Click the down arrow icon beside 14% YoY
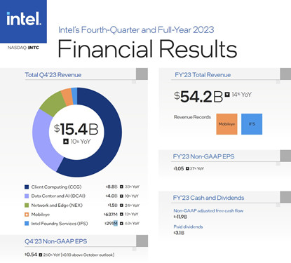This screenshot has height=263, width=291. tap(227, 95)
